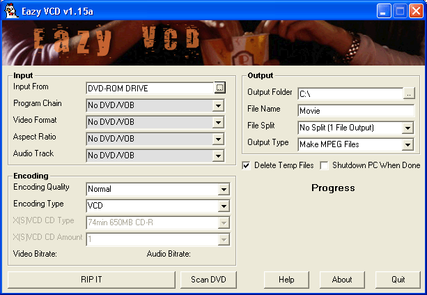Click the Eazy VCD banner image
This screenshot has width=427, height=295.
(213, 43)
